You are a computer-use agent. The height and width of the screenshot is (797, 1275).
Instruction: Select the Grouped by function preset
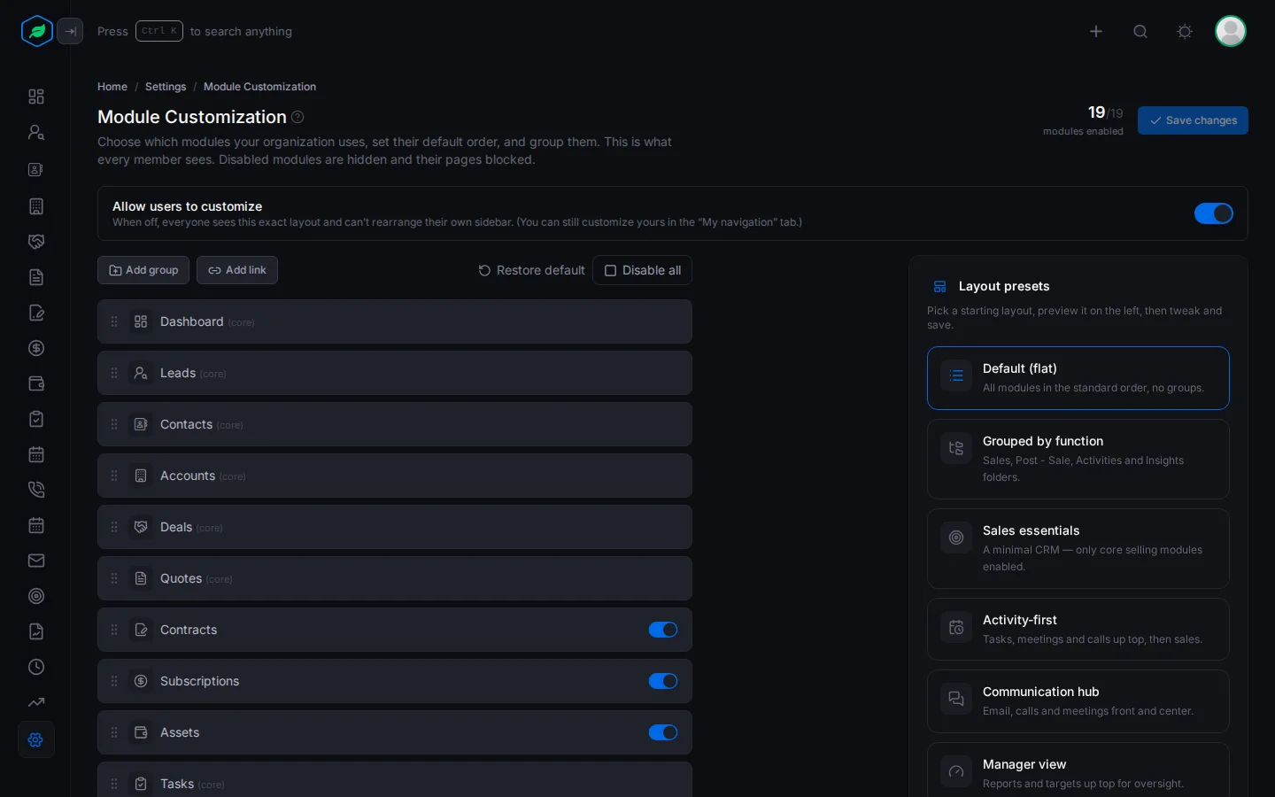1078,459
